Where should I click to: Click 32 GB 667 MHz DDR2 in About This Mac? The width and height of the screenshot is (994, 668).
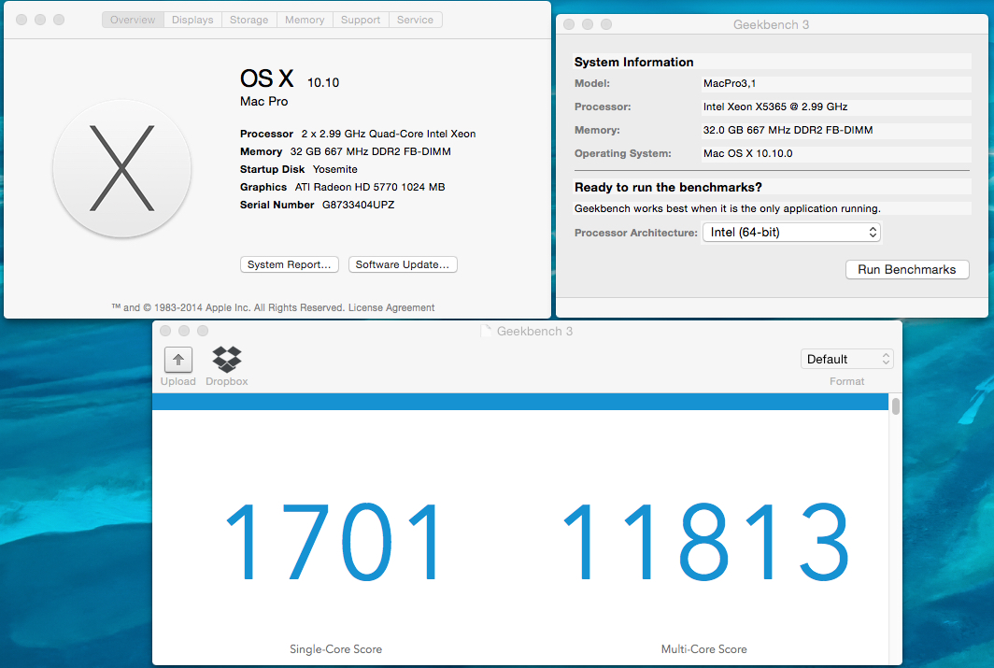point(370,151)
